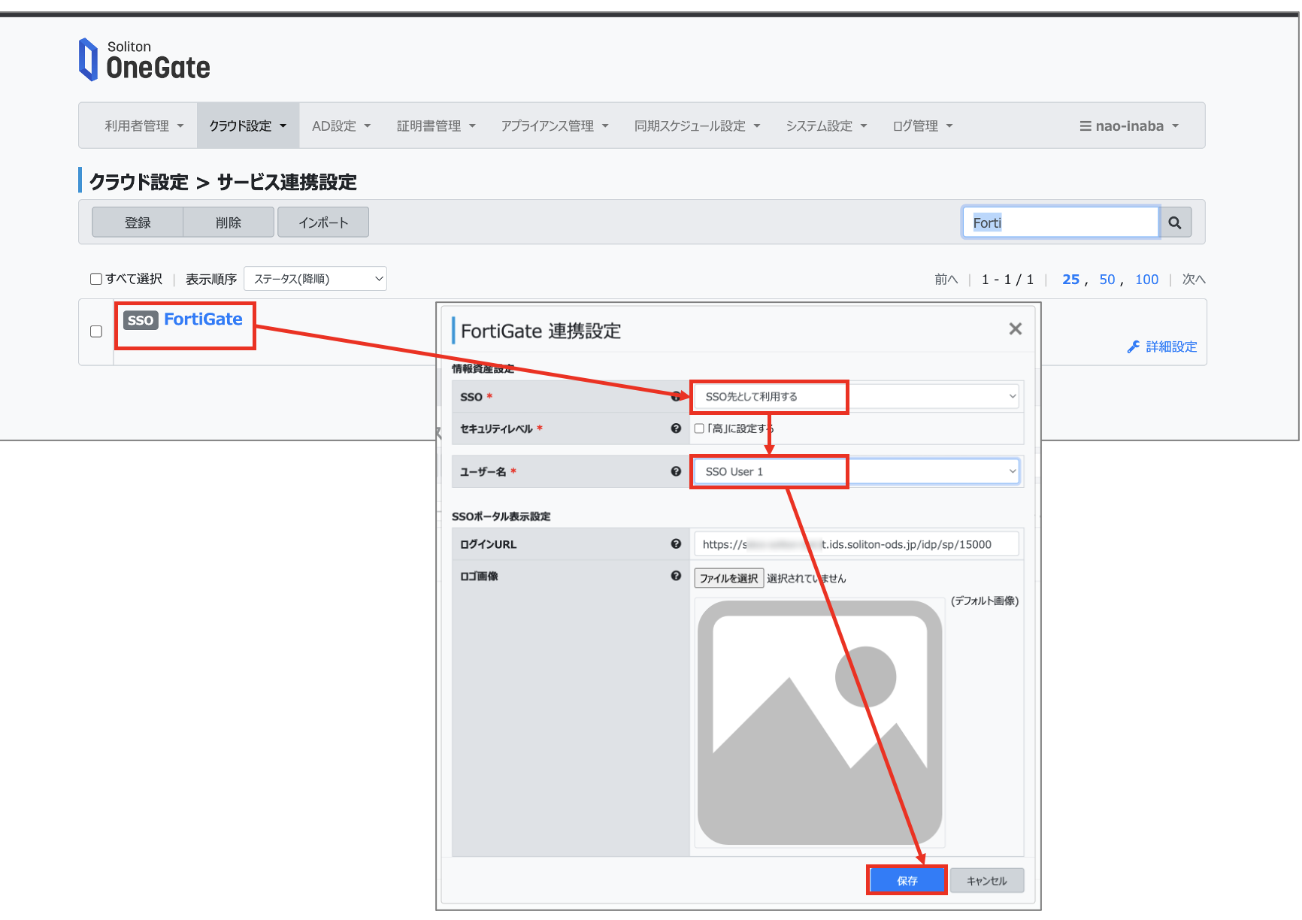Open the クラウド設定 menu
1302x920 pixels.
point(248,126)
